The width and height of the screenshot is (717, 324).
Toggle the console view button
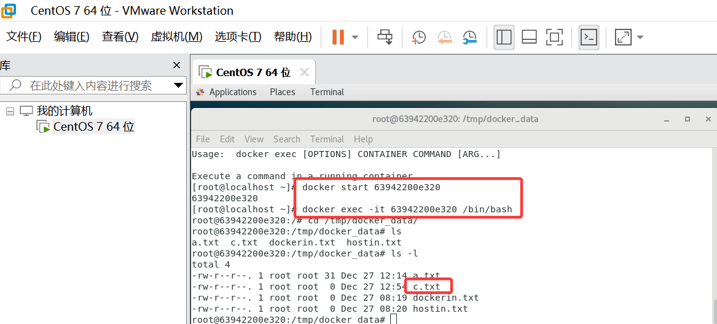(x=589, y=37)
